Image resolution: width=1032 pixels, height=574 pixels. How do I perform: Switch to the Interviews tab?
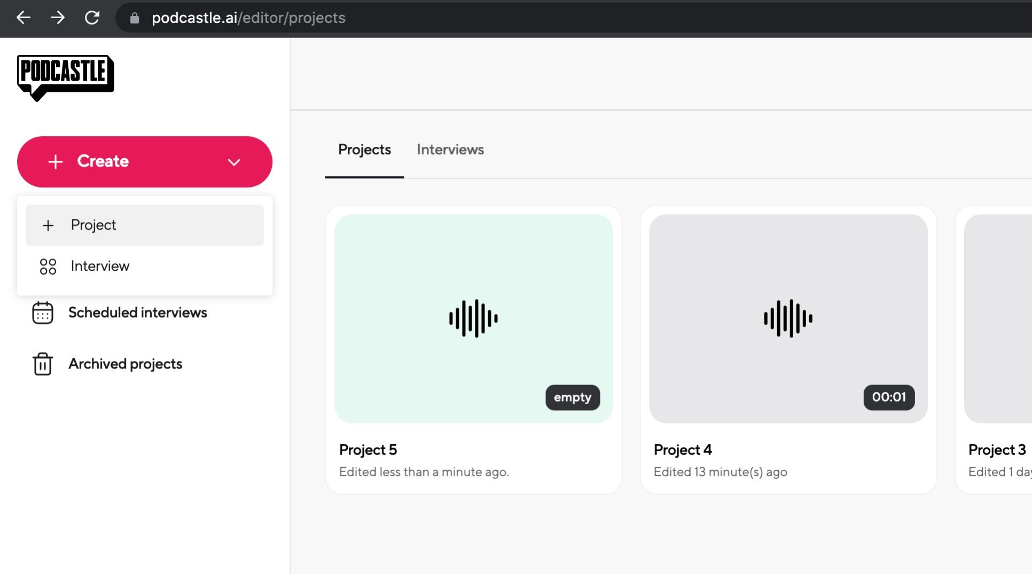click(x=450, y=150)
